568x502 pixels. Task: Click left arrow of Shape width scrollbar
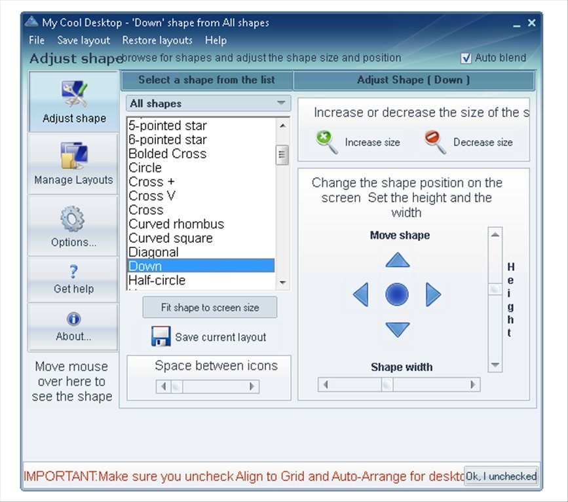coord(326,384)
